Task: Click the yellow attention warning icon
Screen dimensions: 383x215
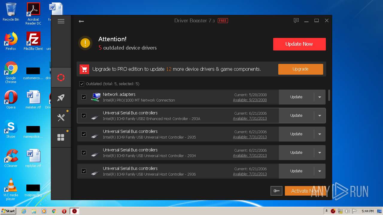Action: 85,43
